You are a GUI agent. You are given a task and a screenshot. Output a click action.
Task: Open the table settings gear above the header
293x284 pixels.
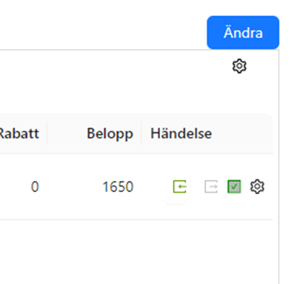tap(239, 66)
